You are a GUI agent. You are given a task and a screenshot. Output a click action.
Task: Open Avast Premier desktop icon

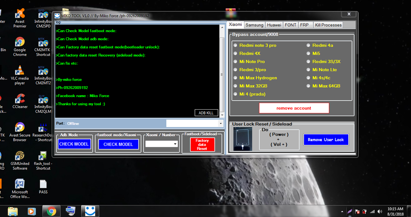(20, 18)
